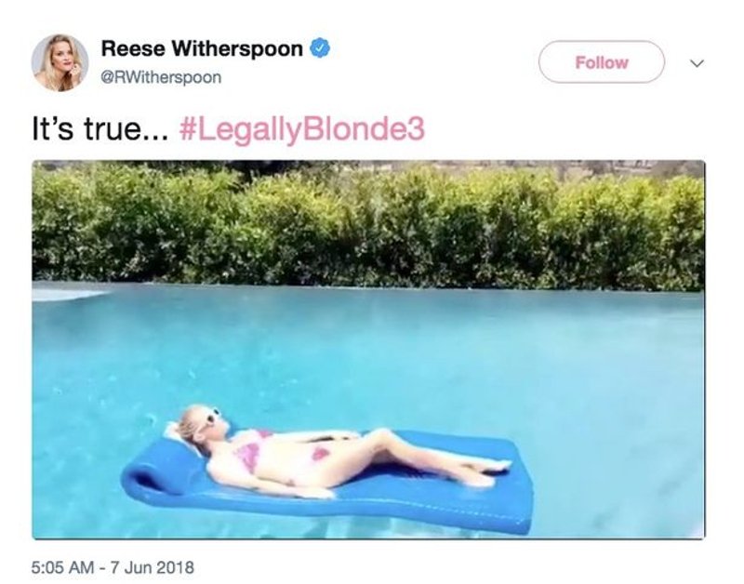This screenshot has height=584, width=744.
Task: Open the @RWitherspoon handle
Action: (x=161, y=77)
